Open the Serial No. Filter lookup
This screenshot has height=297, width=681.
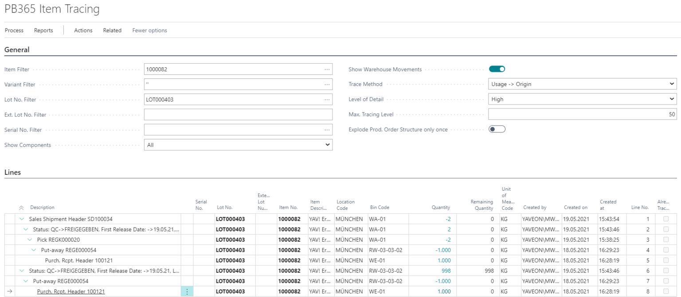click(327, 129)
